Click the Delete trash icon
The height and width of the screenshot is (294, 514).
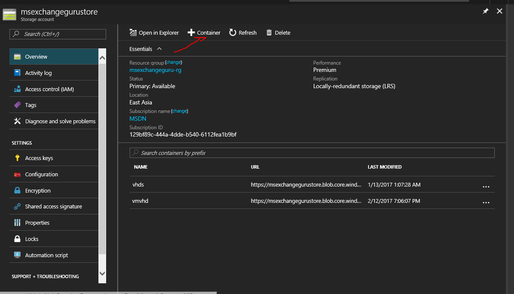point(269,33)
